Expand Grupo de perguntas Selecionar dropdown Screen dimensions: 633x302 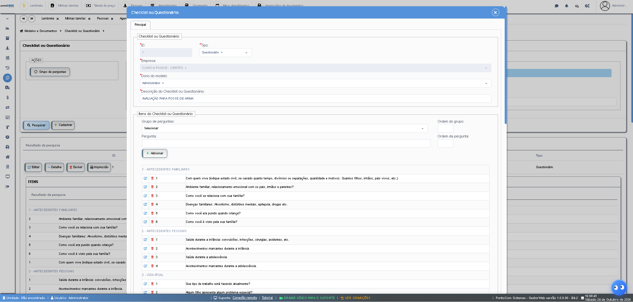(x=285, y=129)
